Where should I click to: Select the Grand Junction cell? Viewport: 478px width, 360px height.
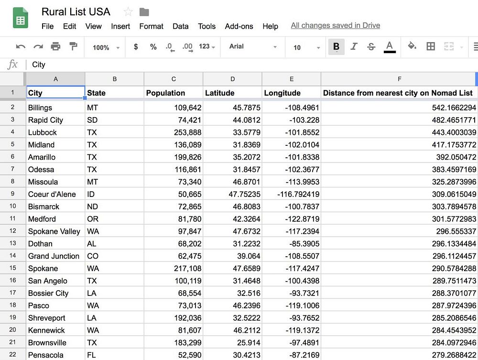[55, 256]
